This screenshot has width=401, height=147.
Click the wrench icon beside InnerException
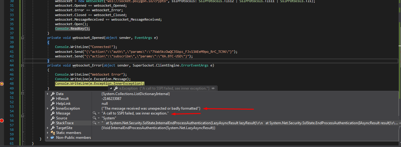(x=52, y=108)
